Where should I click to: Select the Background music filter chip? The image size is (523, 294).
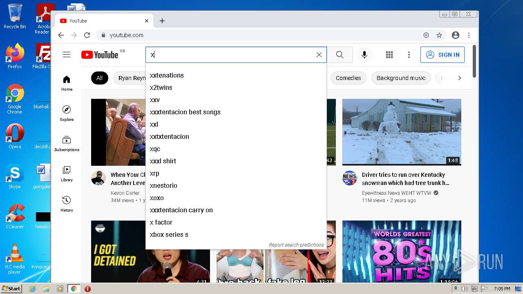[x=401, y=78]
